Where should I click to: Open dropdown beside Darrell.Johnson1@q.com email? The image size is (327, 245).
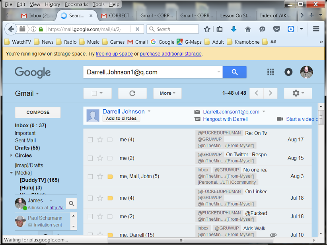pos(264,111)
